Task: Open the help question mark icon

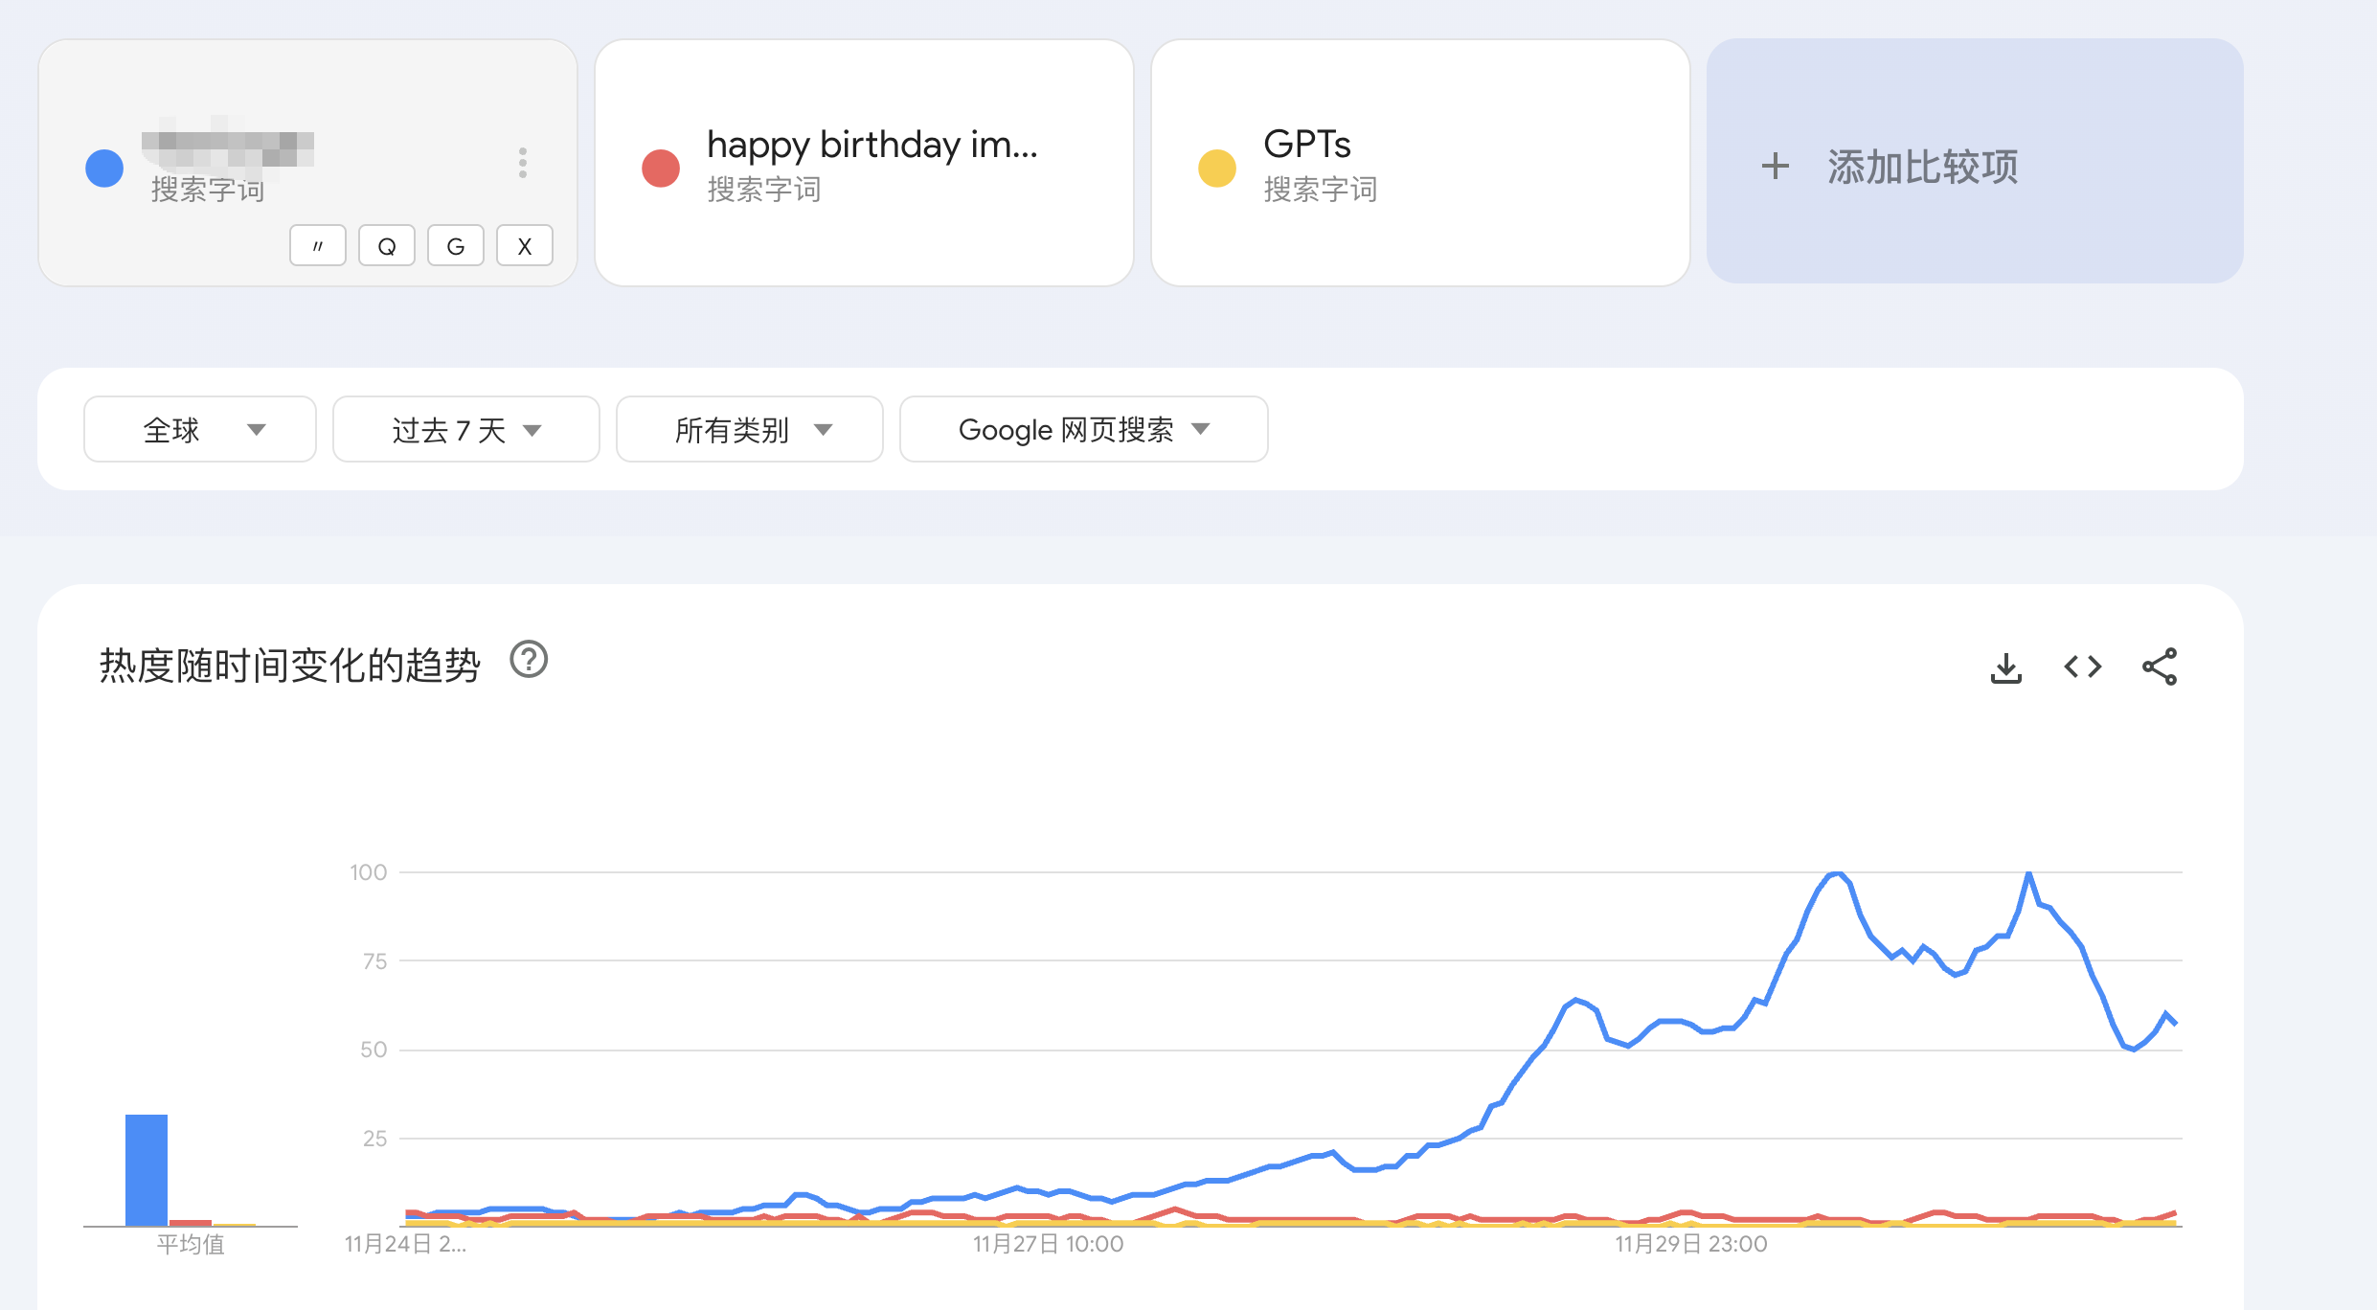Action: 529,660
